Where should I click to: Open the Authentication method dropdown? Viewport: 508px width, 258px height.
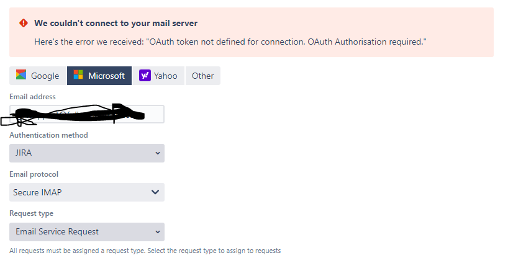[87, 153]
